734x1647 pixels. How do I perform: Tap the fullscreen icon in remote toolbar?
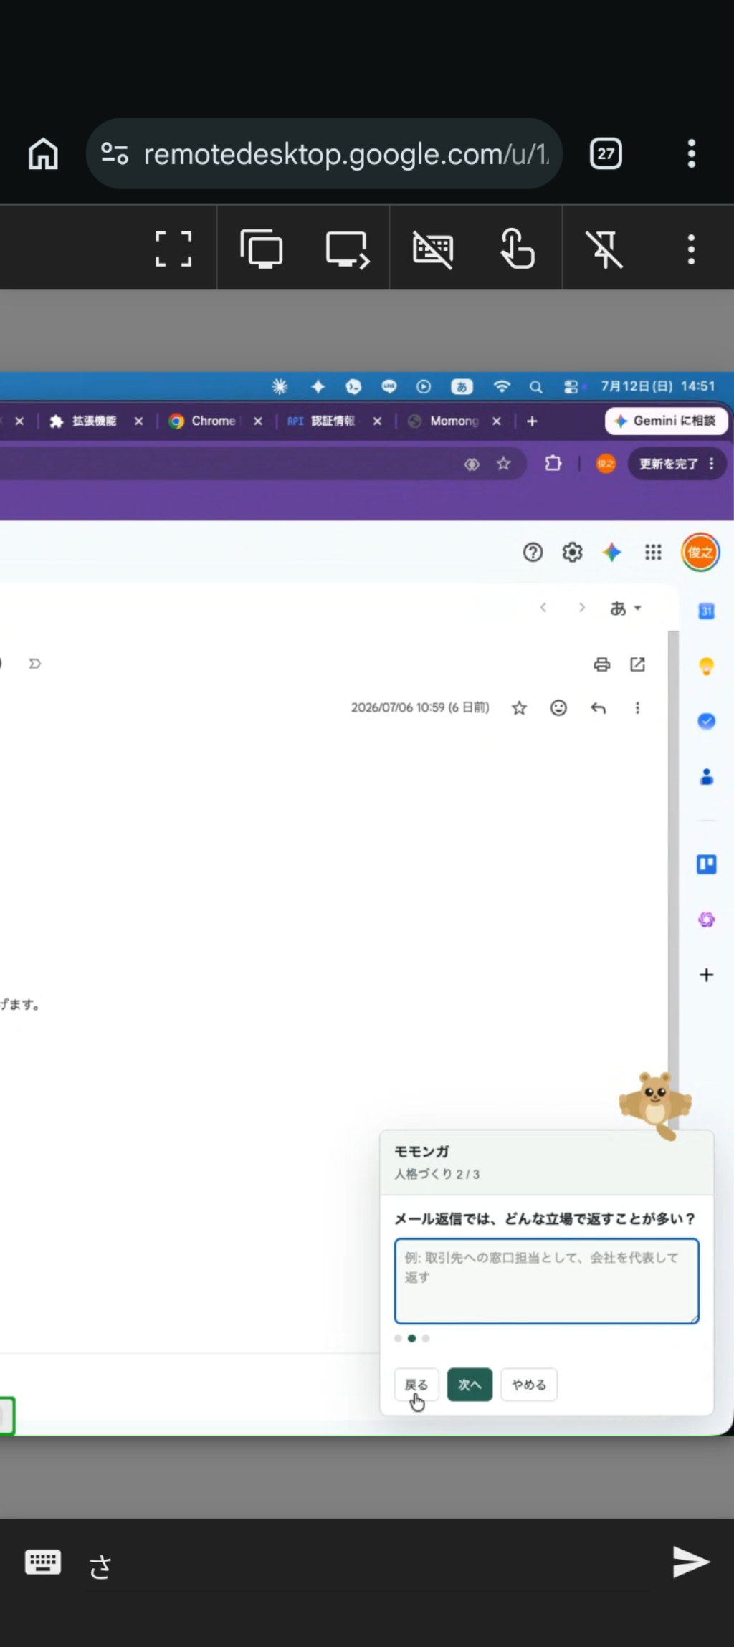tap(173, 249)
